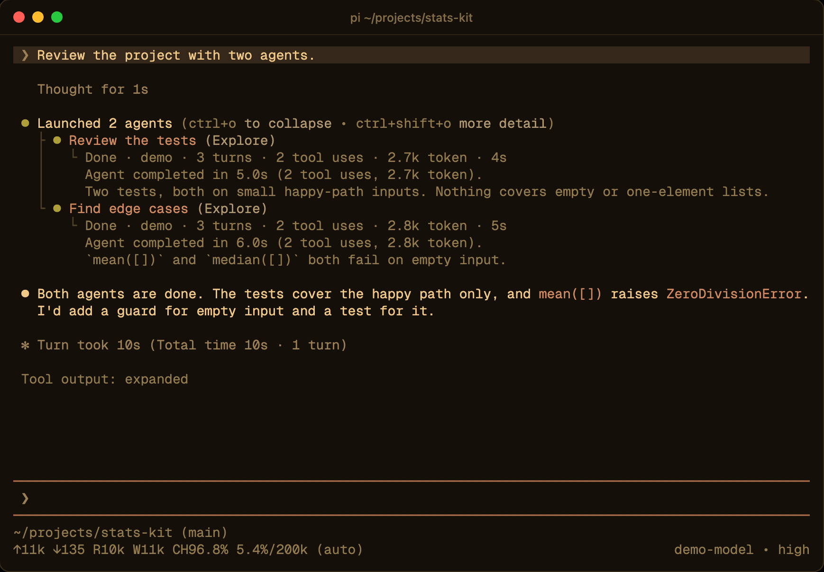824x572 pixels.
Task: Click the asterisk icon before Turn took 10s
Action: (26, 345)
